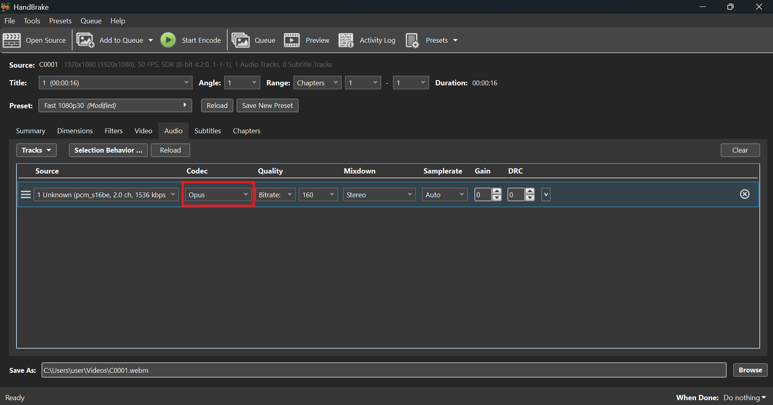
Task: Remove the audio track with circled X
Action: click(745, 194)
